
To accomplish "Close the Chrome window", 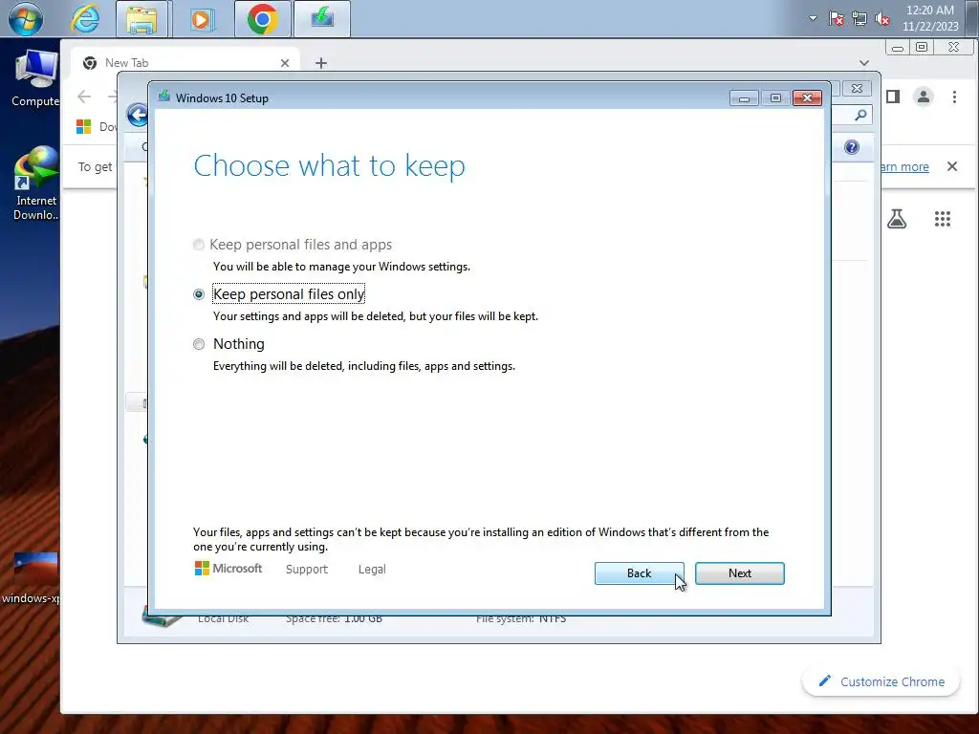I will [953, 48].
